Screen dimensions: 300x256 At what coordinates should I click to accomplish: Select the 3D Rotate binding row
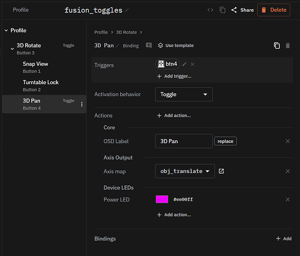tap(44, 49)
